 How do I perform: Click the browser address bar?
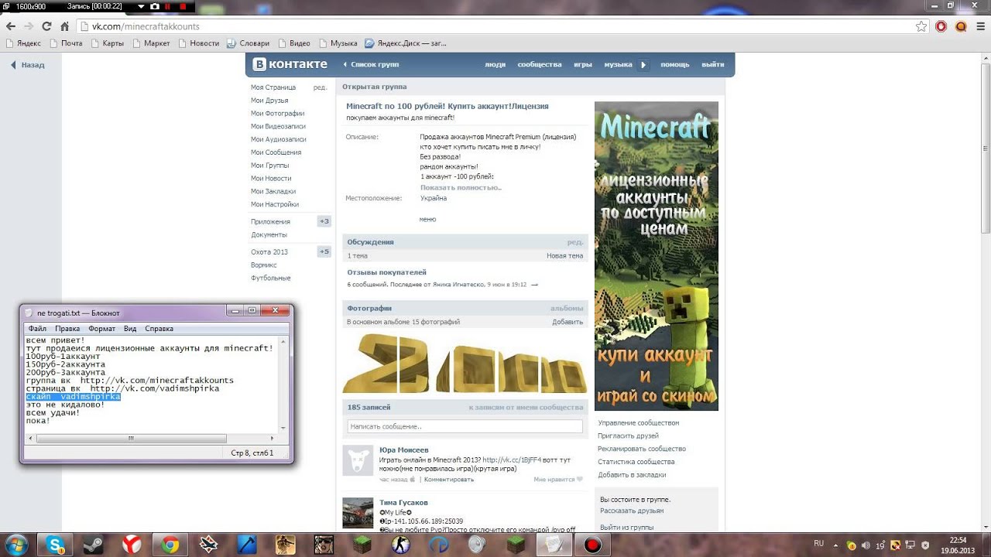(495, 26)
